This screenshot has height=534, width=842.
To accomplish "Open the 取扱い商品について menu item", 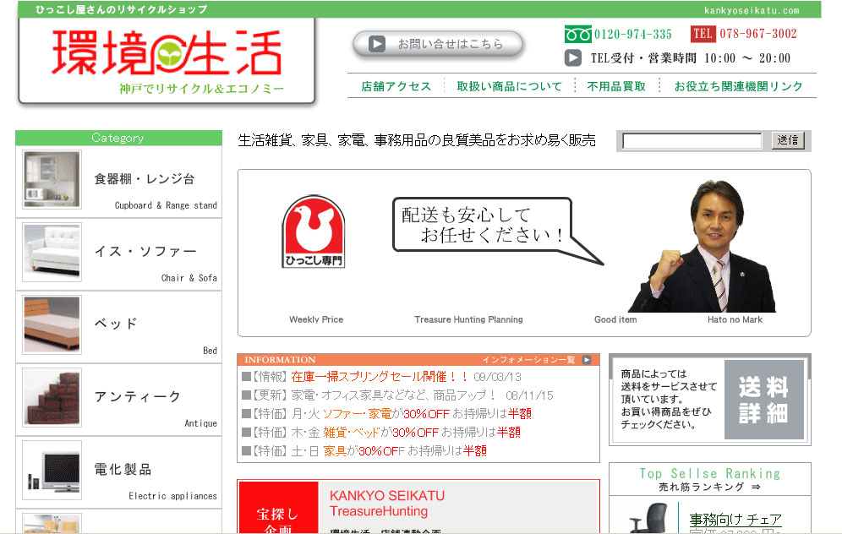I will point(509,86).
